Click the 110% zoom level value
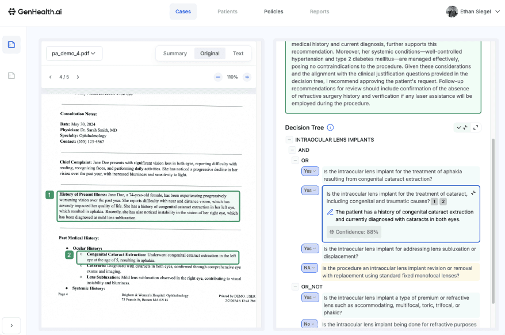The image size is (505, 335). [232, 77]
